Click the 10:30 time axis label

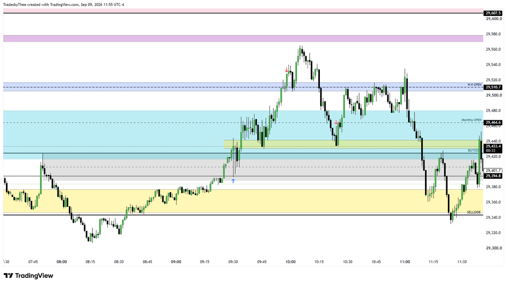coord(348,262)
